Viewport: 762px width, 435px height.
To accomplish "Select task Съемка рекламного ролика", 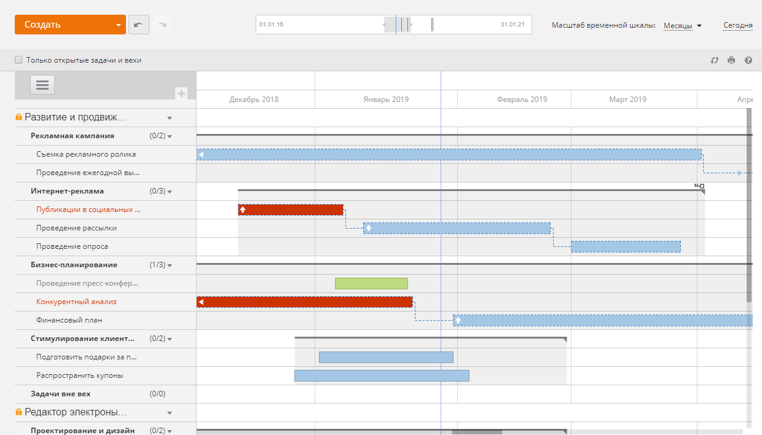I will (x=86, y=154).
